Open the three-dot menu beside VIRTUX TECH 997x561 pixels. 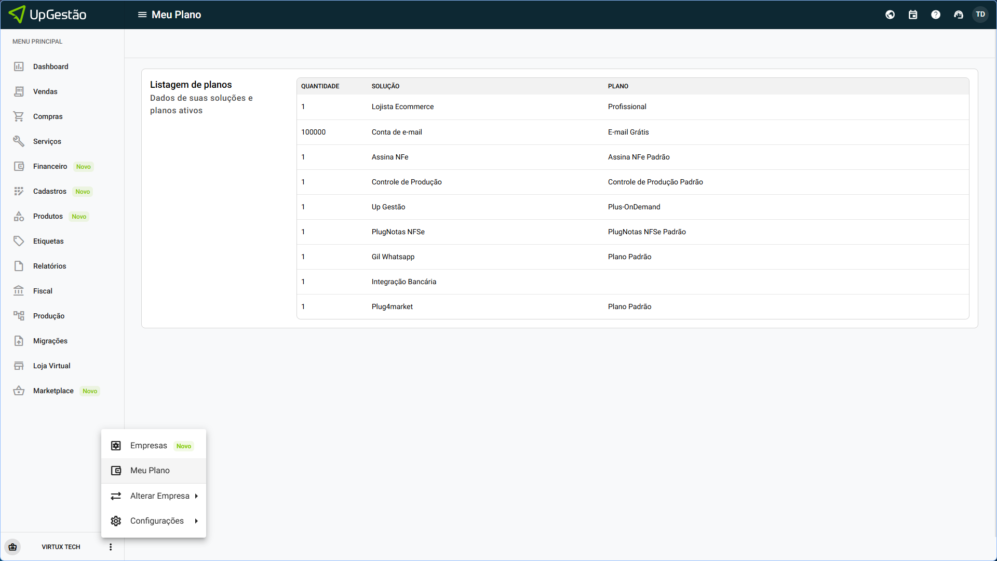111,547
